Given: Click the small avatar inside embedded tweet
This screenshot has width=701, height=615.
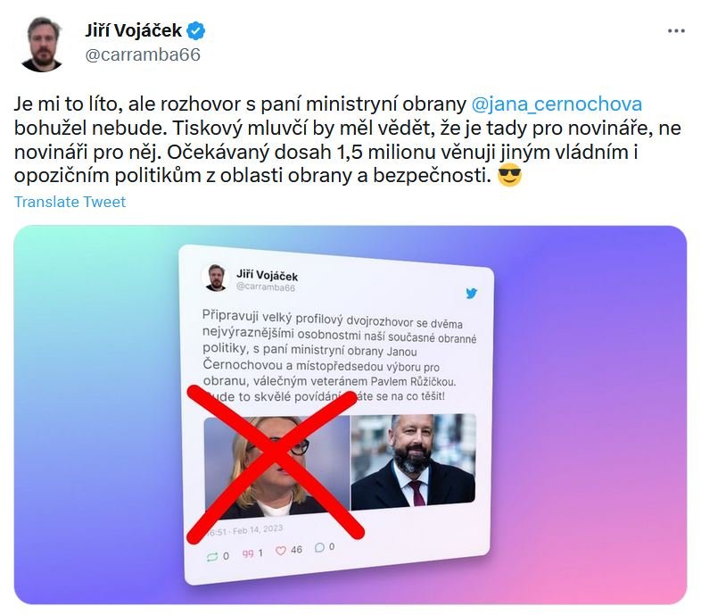Looking at the screenshot, I should (x=216, y=278).
